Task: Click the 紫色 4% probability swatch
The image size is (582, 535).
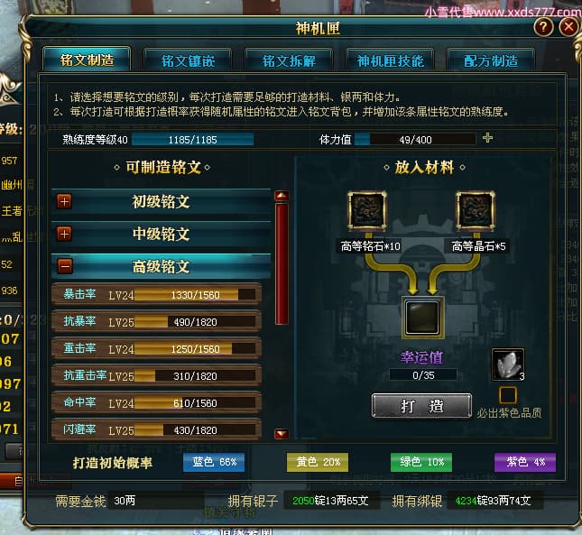Action: [525, 462]
